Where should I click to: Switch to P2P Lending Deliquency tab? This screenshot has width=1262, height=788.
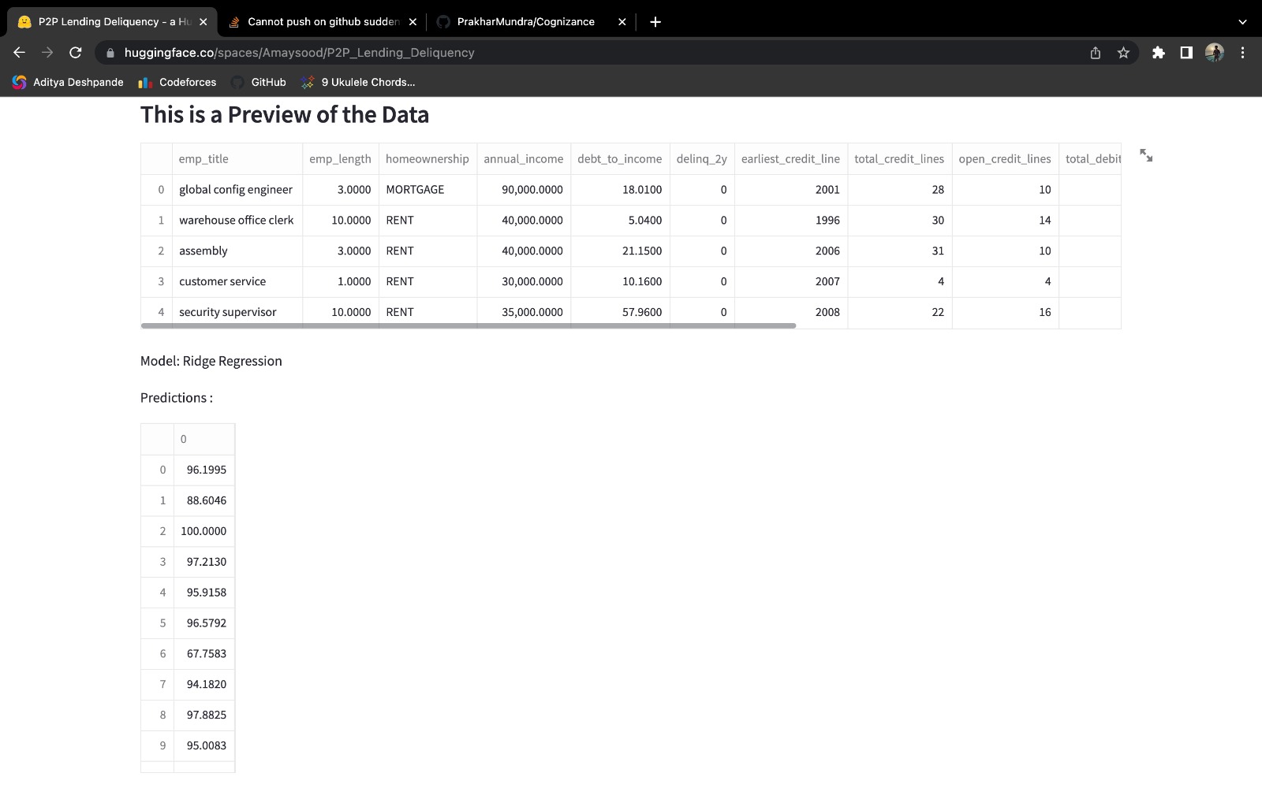[110, 22]
